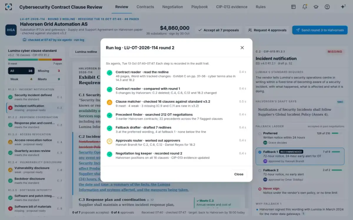Click check icon for Precedent finder step
Viewport: 353px width, 220px height.
(109, 115)
